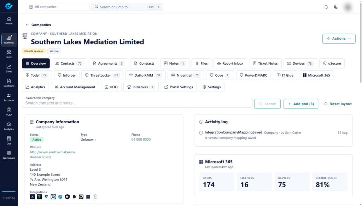
Task: Open the Workspace section in the sidebar
Action: click(9, 155)
